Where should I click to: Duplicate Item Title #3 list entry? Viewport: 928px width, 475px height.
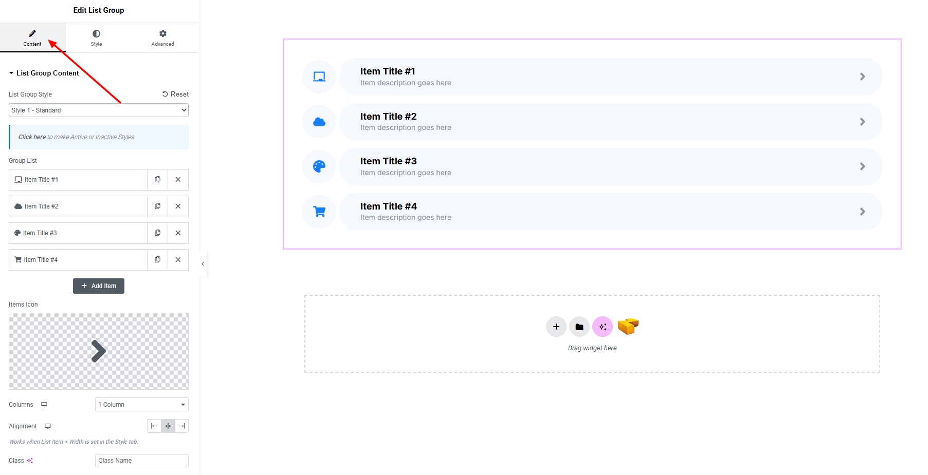(157, 233)
